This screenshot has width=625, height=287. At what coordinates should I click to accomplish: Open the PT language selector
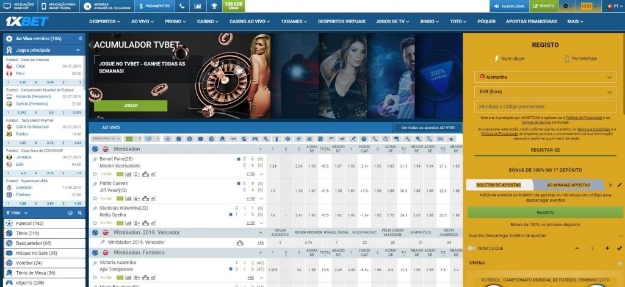point(613,6)
